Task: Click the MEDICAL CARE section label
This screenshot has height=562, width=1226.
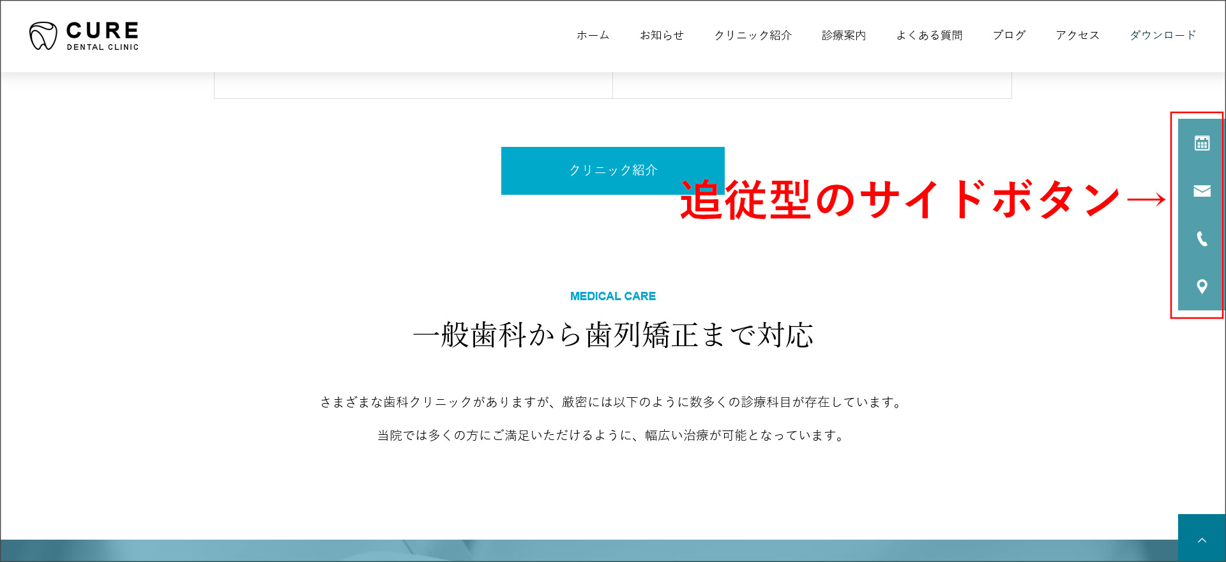Action: click(613, 296)
